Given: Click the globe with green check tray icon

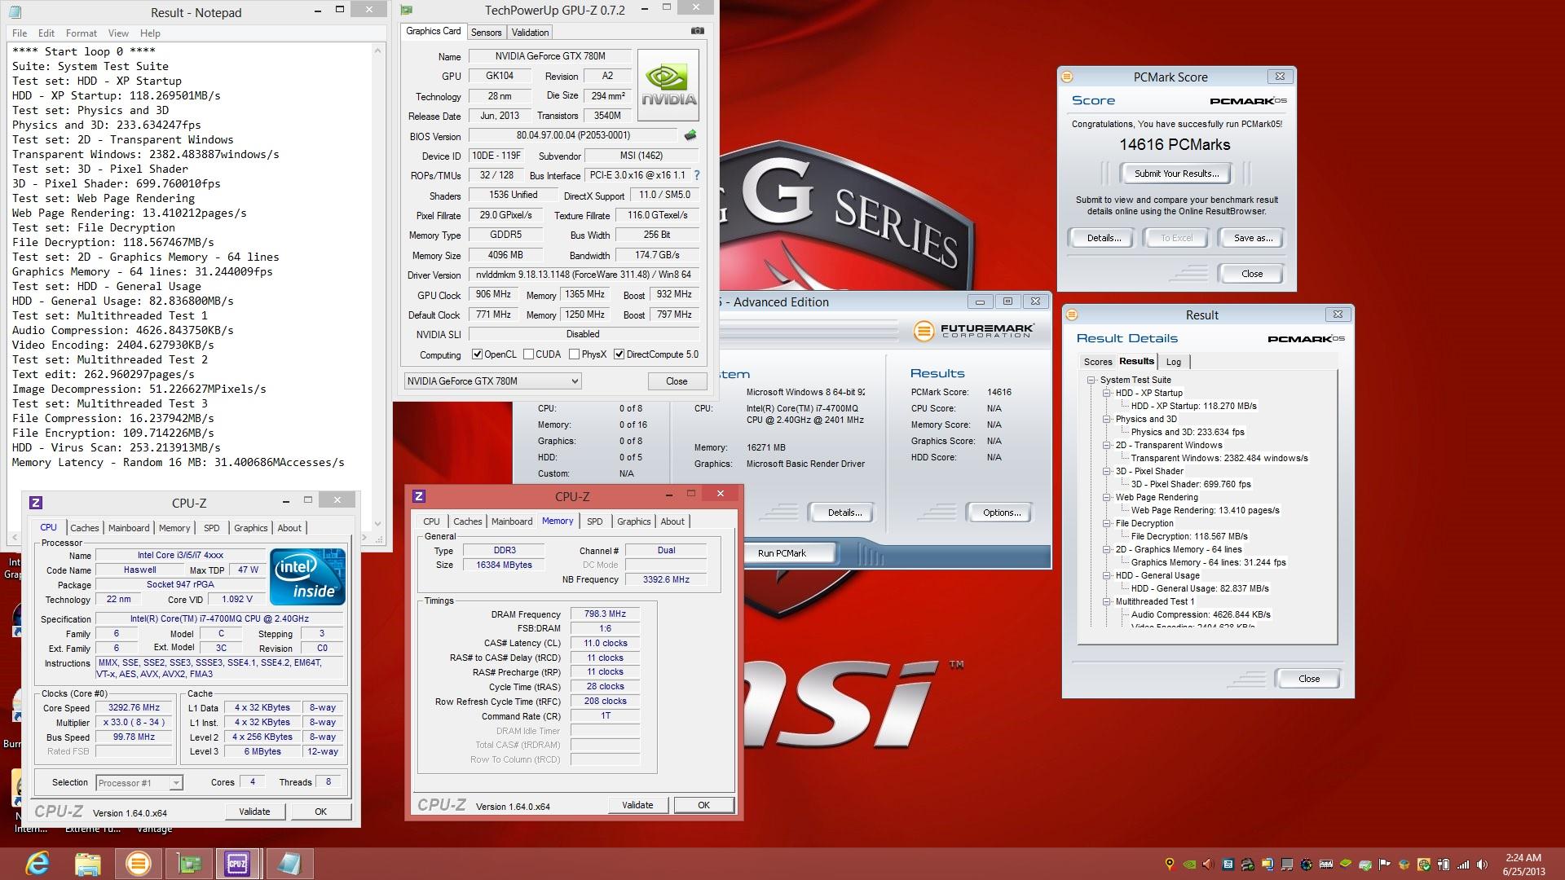Looking at the screenshot, I should 1424,865.
